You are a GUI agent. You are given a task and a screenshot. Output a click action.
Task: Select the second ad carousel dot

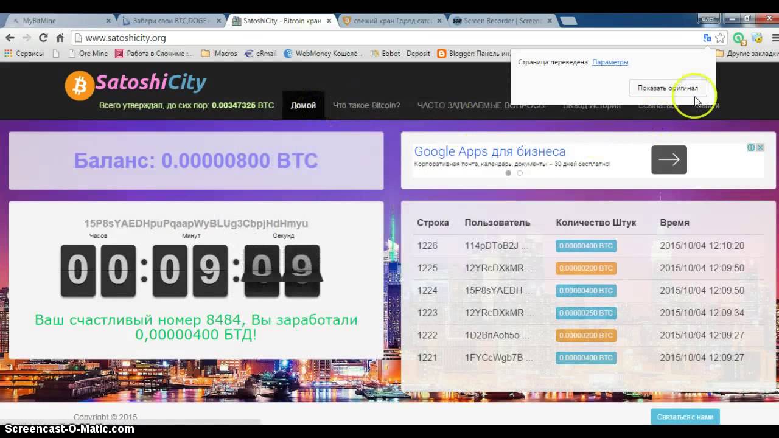pos(520,173)
